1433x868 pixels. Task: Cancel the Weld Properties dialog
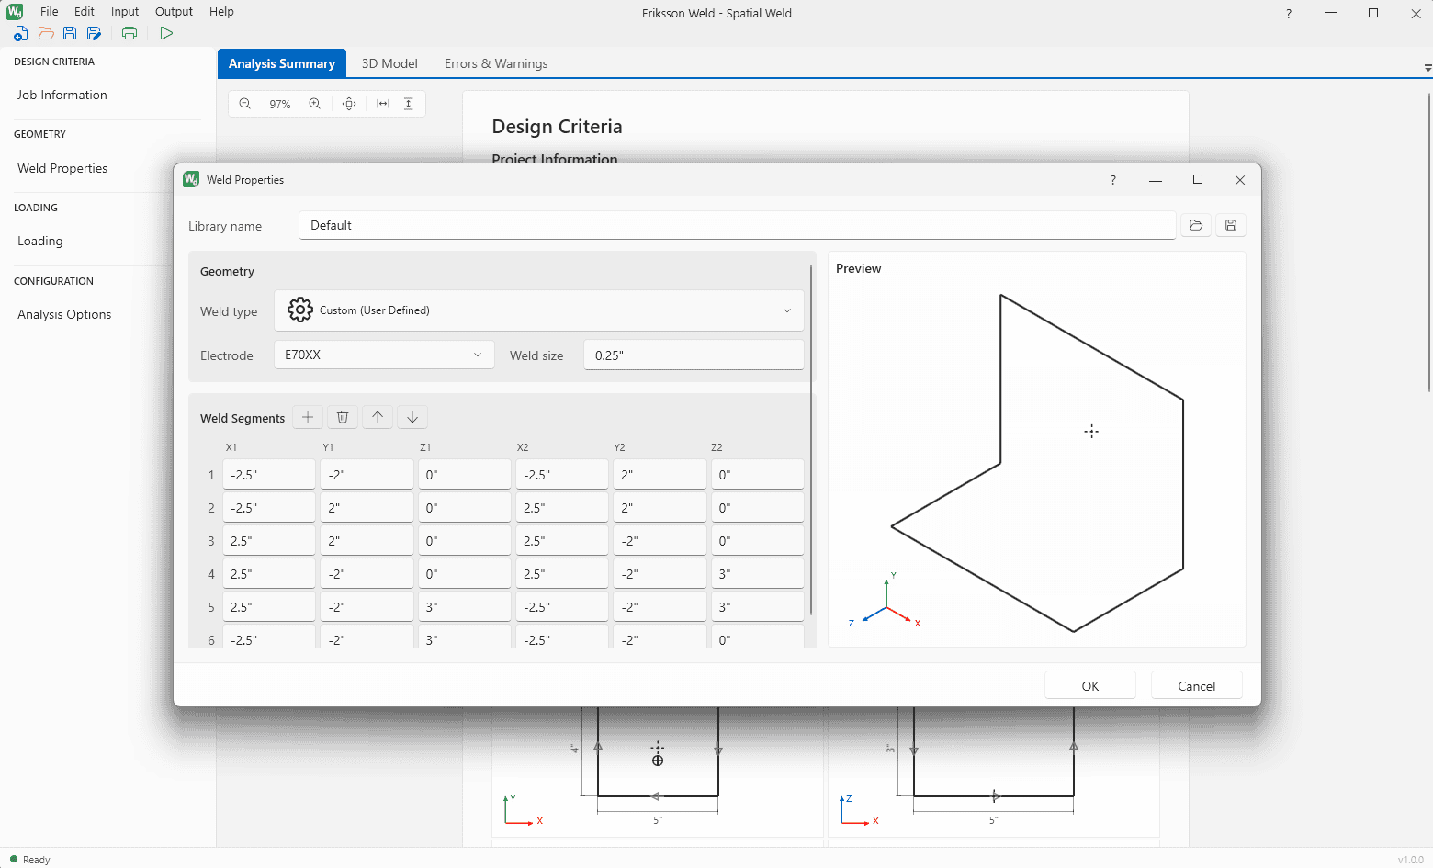[1197, 685]
